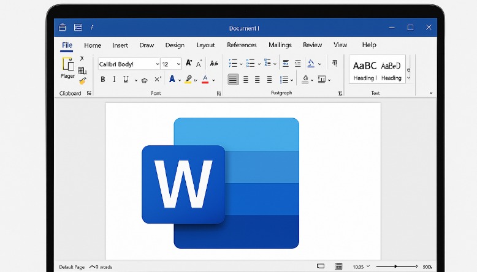This screenshot has height=272, width=477.
Task: Click the grid copy icon in Clipboard
Action: pyautogui.click(x=82, y=70)
